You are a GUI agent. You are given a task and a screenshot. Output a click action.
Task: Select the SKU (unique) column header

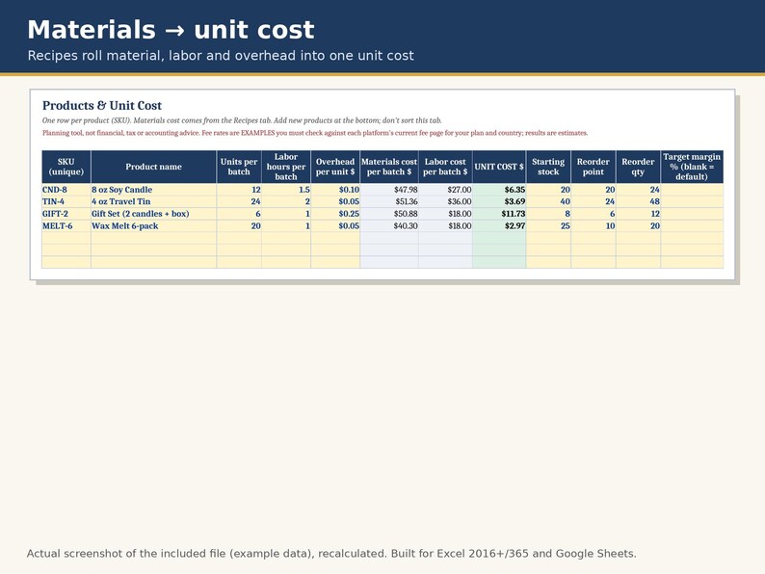(66, 167)
